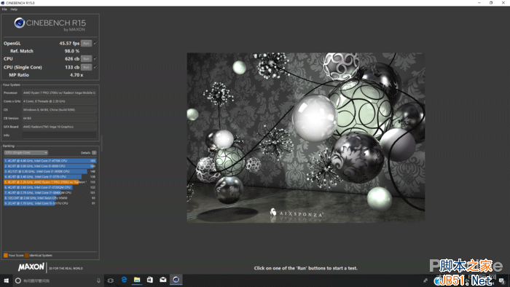Image resolution: width=510 pixels, height=287 pixels.
Task: Select the Processor field showing AMD Ryzen 7 PRO
Action: coord(59,93)
